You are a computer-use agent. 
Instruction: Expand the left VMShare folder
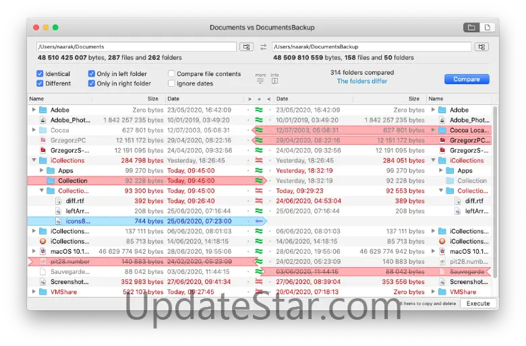(x=34, y=291)
